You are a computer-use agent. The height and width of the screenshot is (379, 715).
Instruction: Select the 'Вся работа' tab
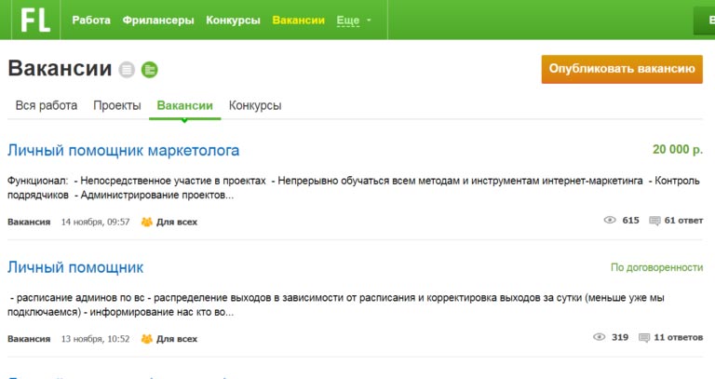click(47, 105)
